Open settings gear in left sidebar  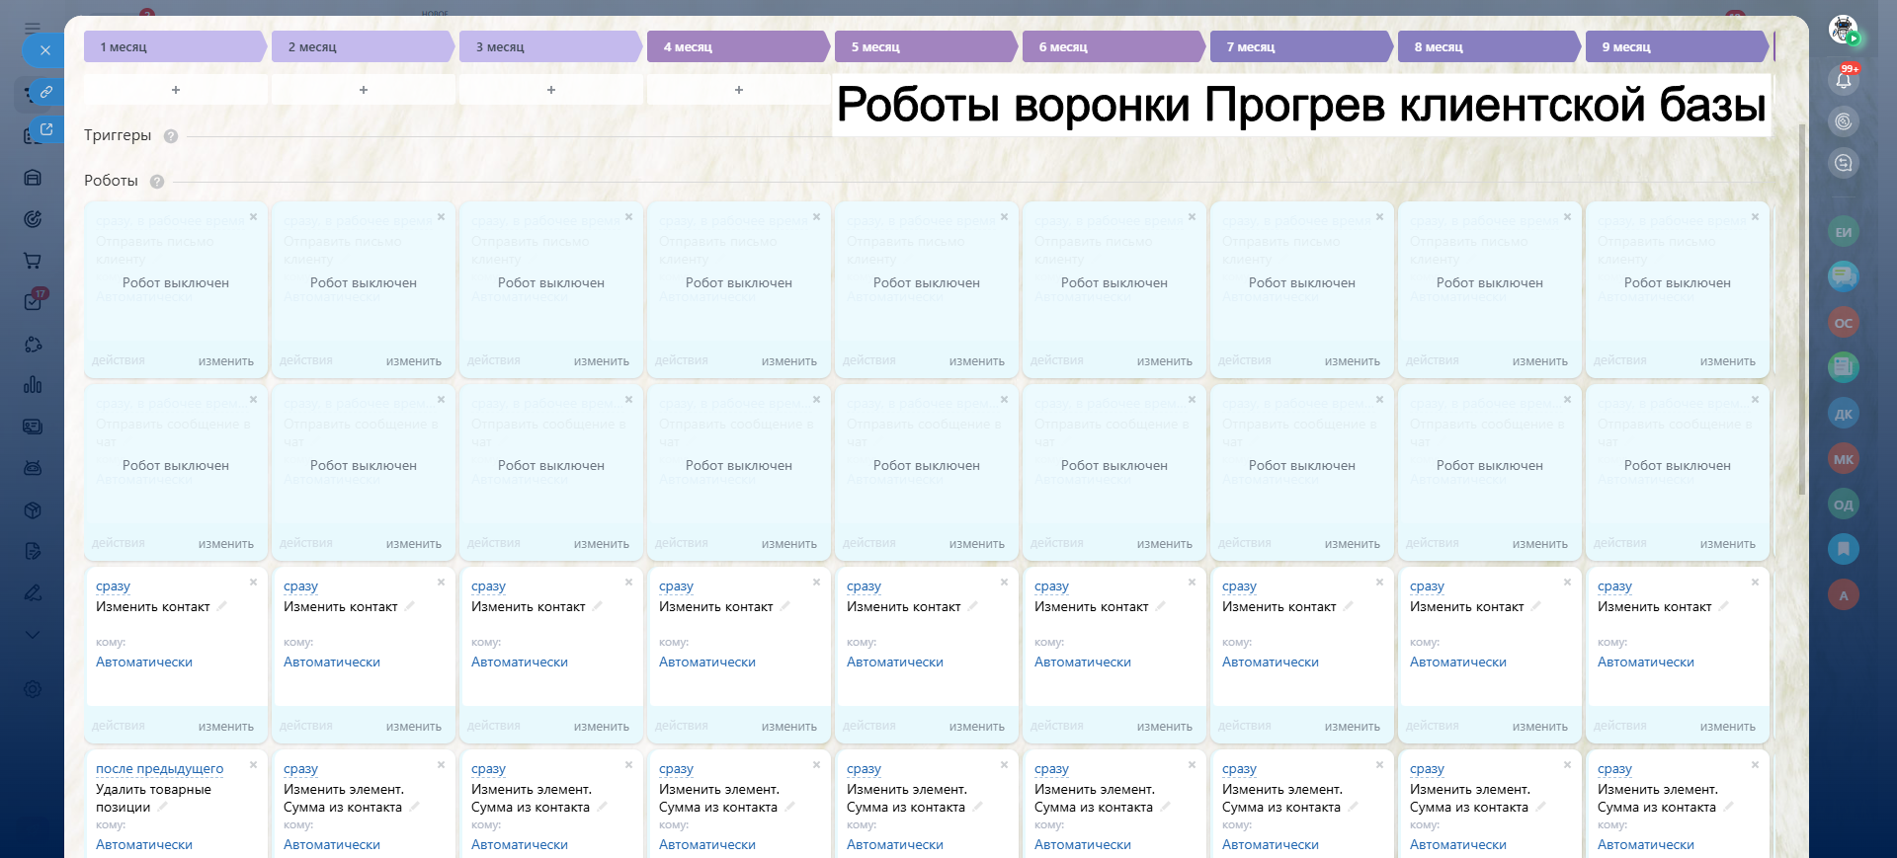pyautogui.click(x=33, y=689)
